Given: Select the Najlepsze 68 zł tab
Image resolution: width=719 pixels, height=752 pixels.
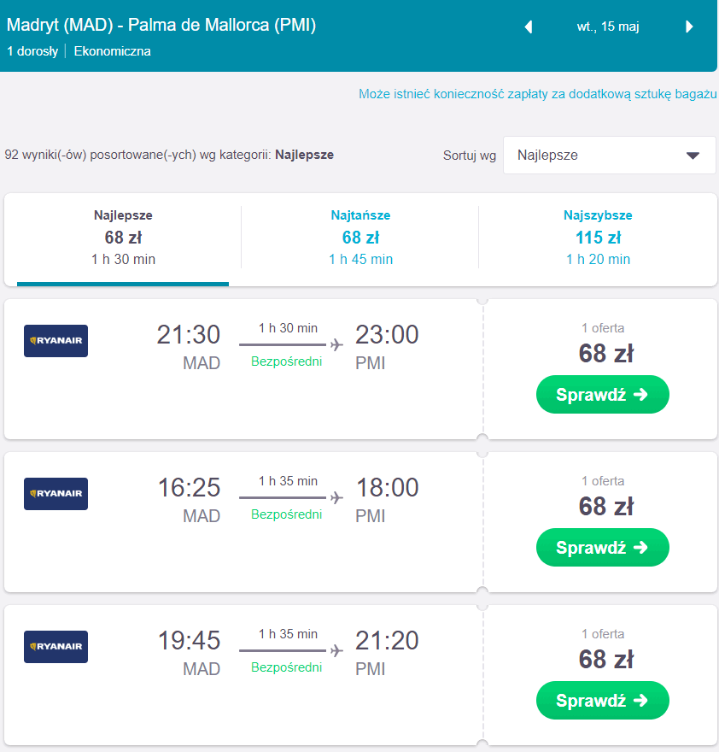Looking at the screenshot, I should (123, 238).
